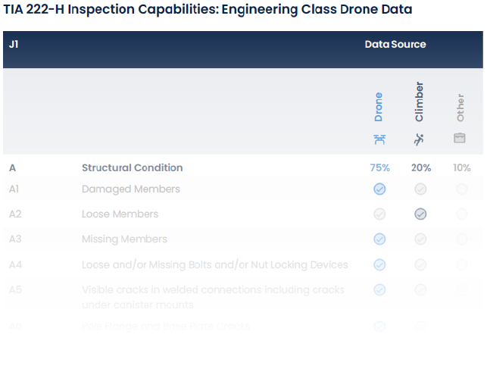Click the Damaged Members row label
This screenshot has height=372, width=487.
(131, 189)
